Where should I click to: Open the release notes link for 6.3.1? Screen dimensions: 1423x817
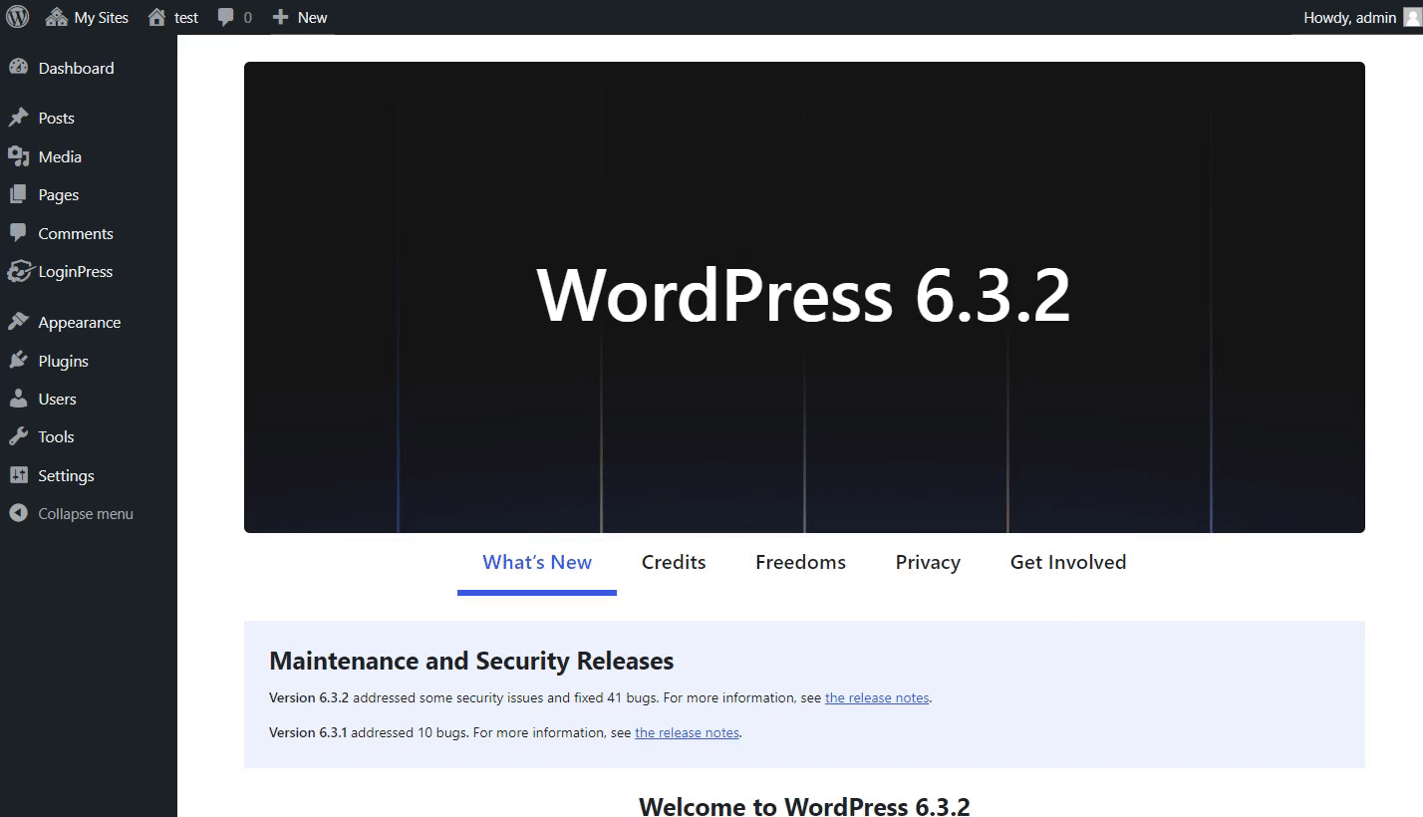[x=687, y=732]
